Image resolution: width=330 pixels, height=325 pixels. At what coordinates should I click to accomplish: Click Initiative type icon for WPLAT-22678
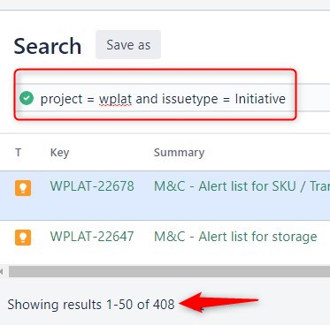[23, 187]
